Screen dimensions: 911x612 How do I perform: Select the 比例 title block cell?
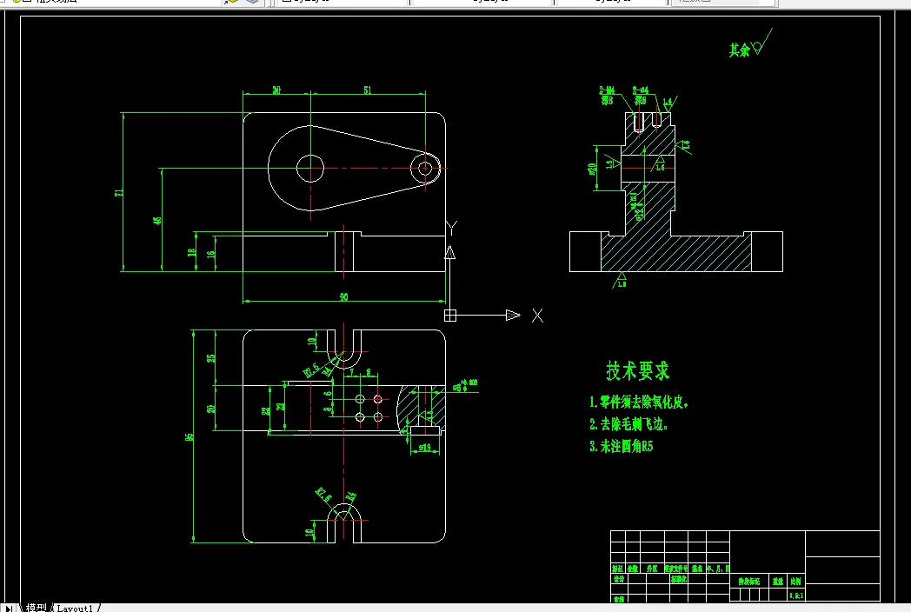[795, 582]
